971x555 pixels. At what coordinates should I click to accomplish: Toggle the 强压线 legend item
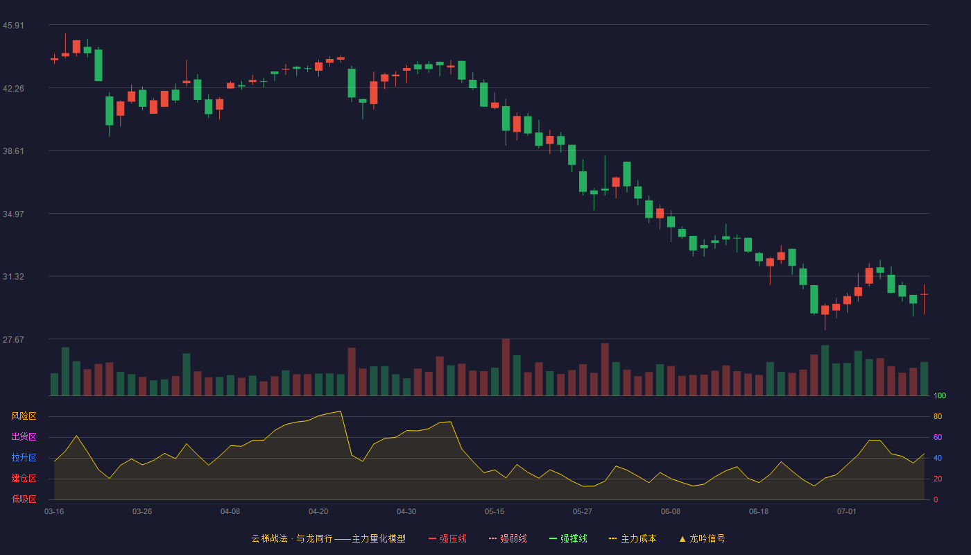(x=447, y=538)
